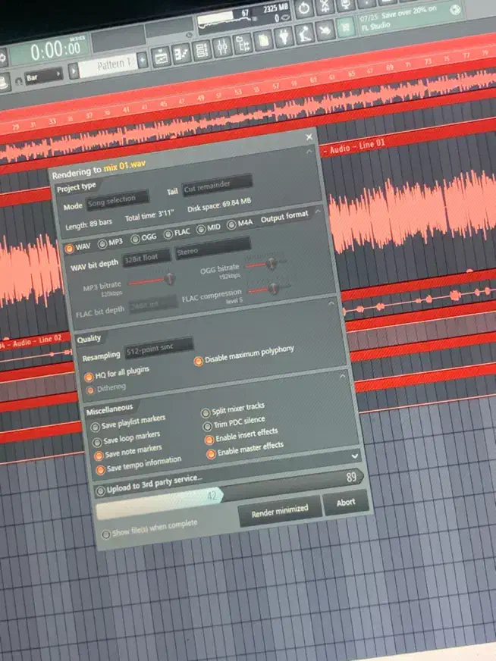This screenshot has width=496, height=661.
Task: Click the desk-lamp shaped toolbar icon
Action: (305, 33)
